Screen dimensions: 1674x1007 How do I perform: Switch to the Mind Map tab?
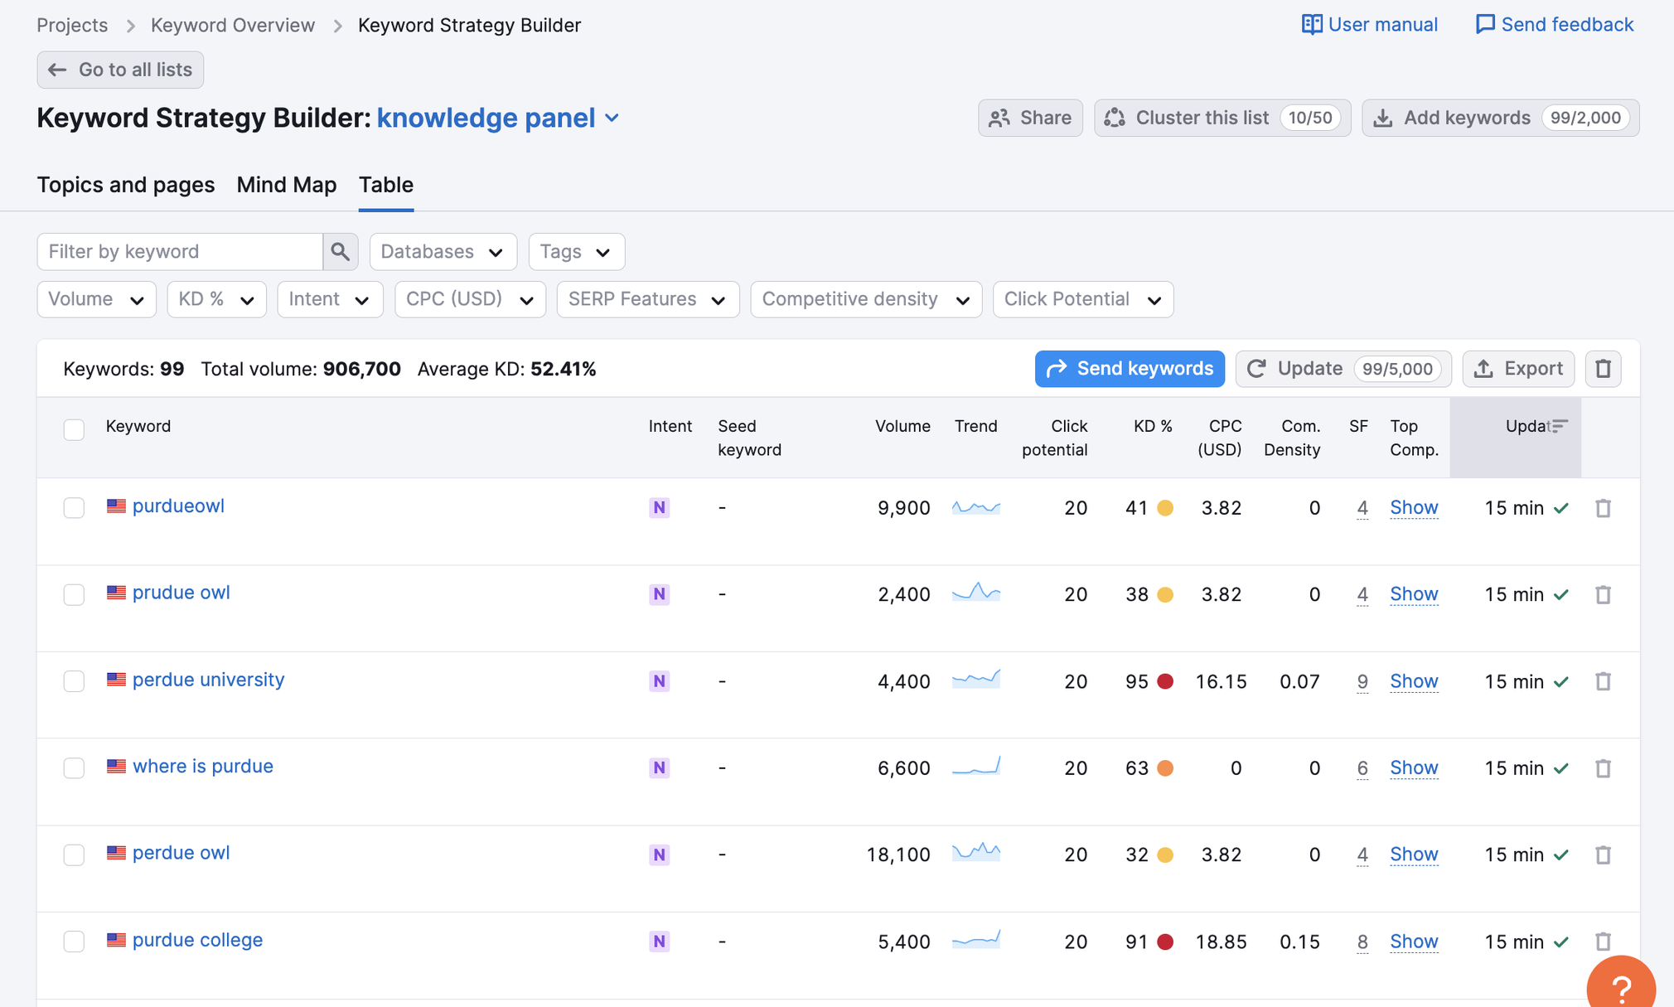(286, 185)
